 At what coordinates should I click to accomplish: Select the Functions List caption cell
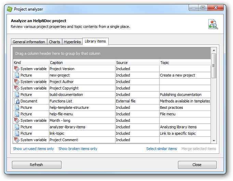coord(82,101)
